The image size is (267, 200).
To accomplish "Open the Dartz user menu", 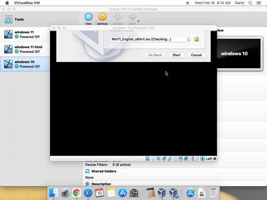I will click(240, 3).
